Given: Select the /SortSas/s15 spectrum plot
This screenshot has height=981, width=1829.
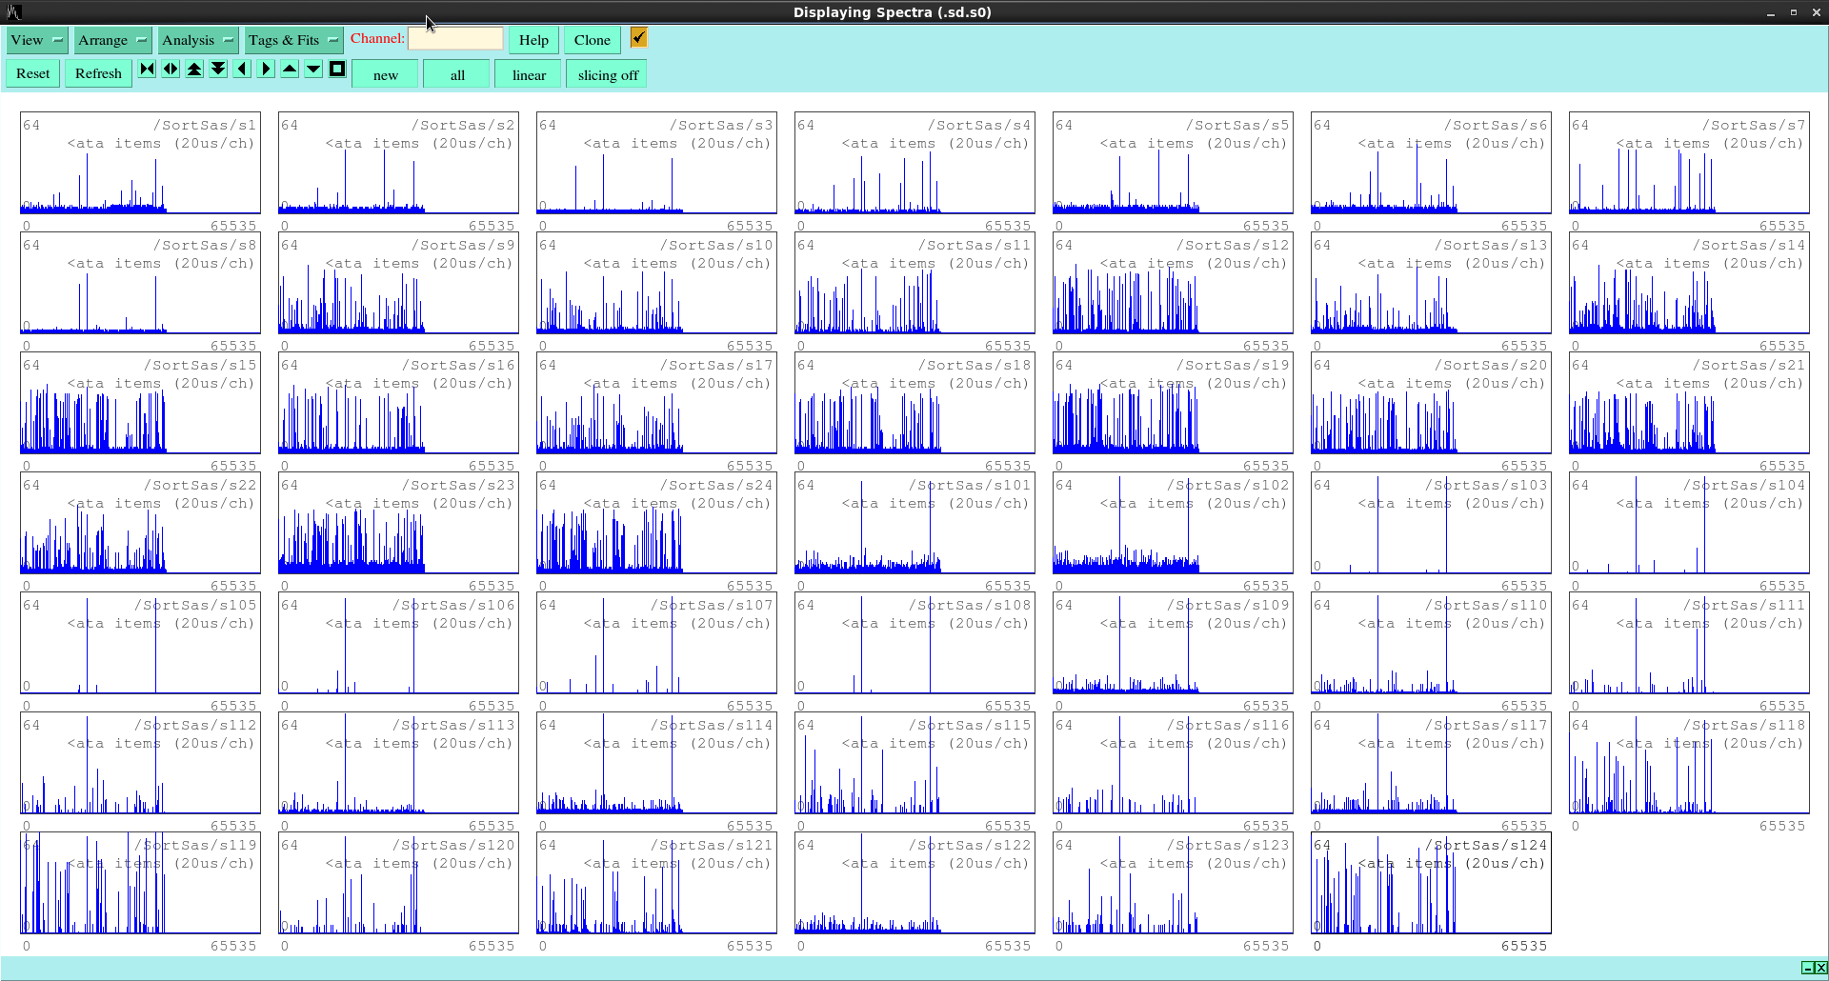Looking at the screenshot, I should point(140,403).
